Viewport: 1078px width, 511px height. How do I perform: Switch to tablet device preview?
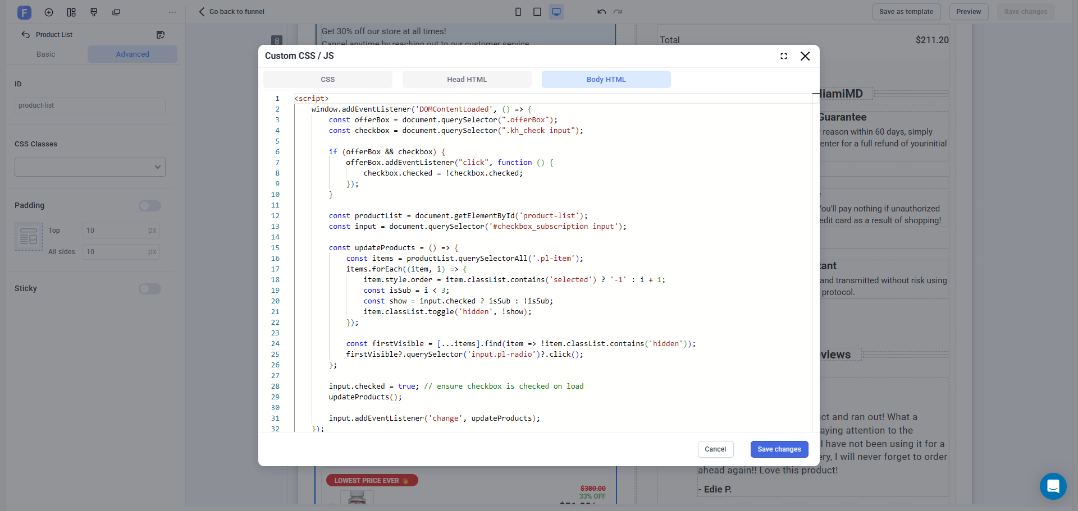(x=537, y=12)
